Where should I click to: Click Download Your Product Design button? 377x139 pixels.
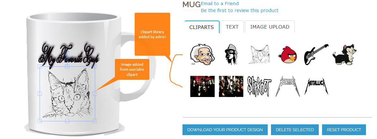coord(225,130)
